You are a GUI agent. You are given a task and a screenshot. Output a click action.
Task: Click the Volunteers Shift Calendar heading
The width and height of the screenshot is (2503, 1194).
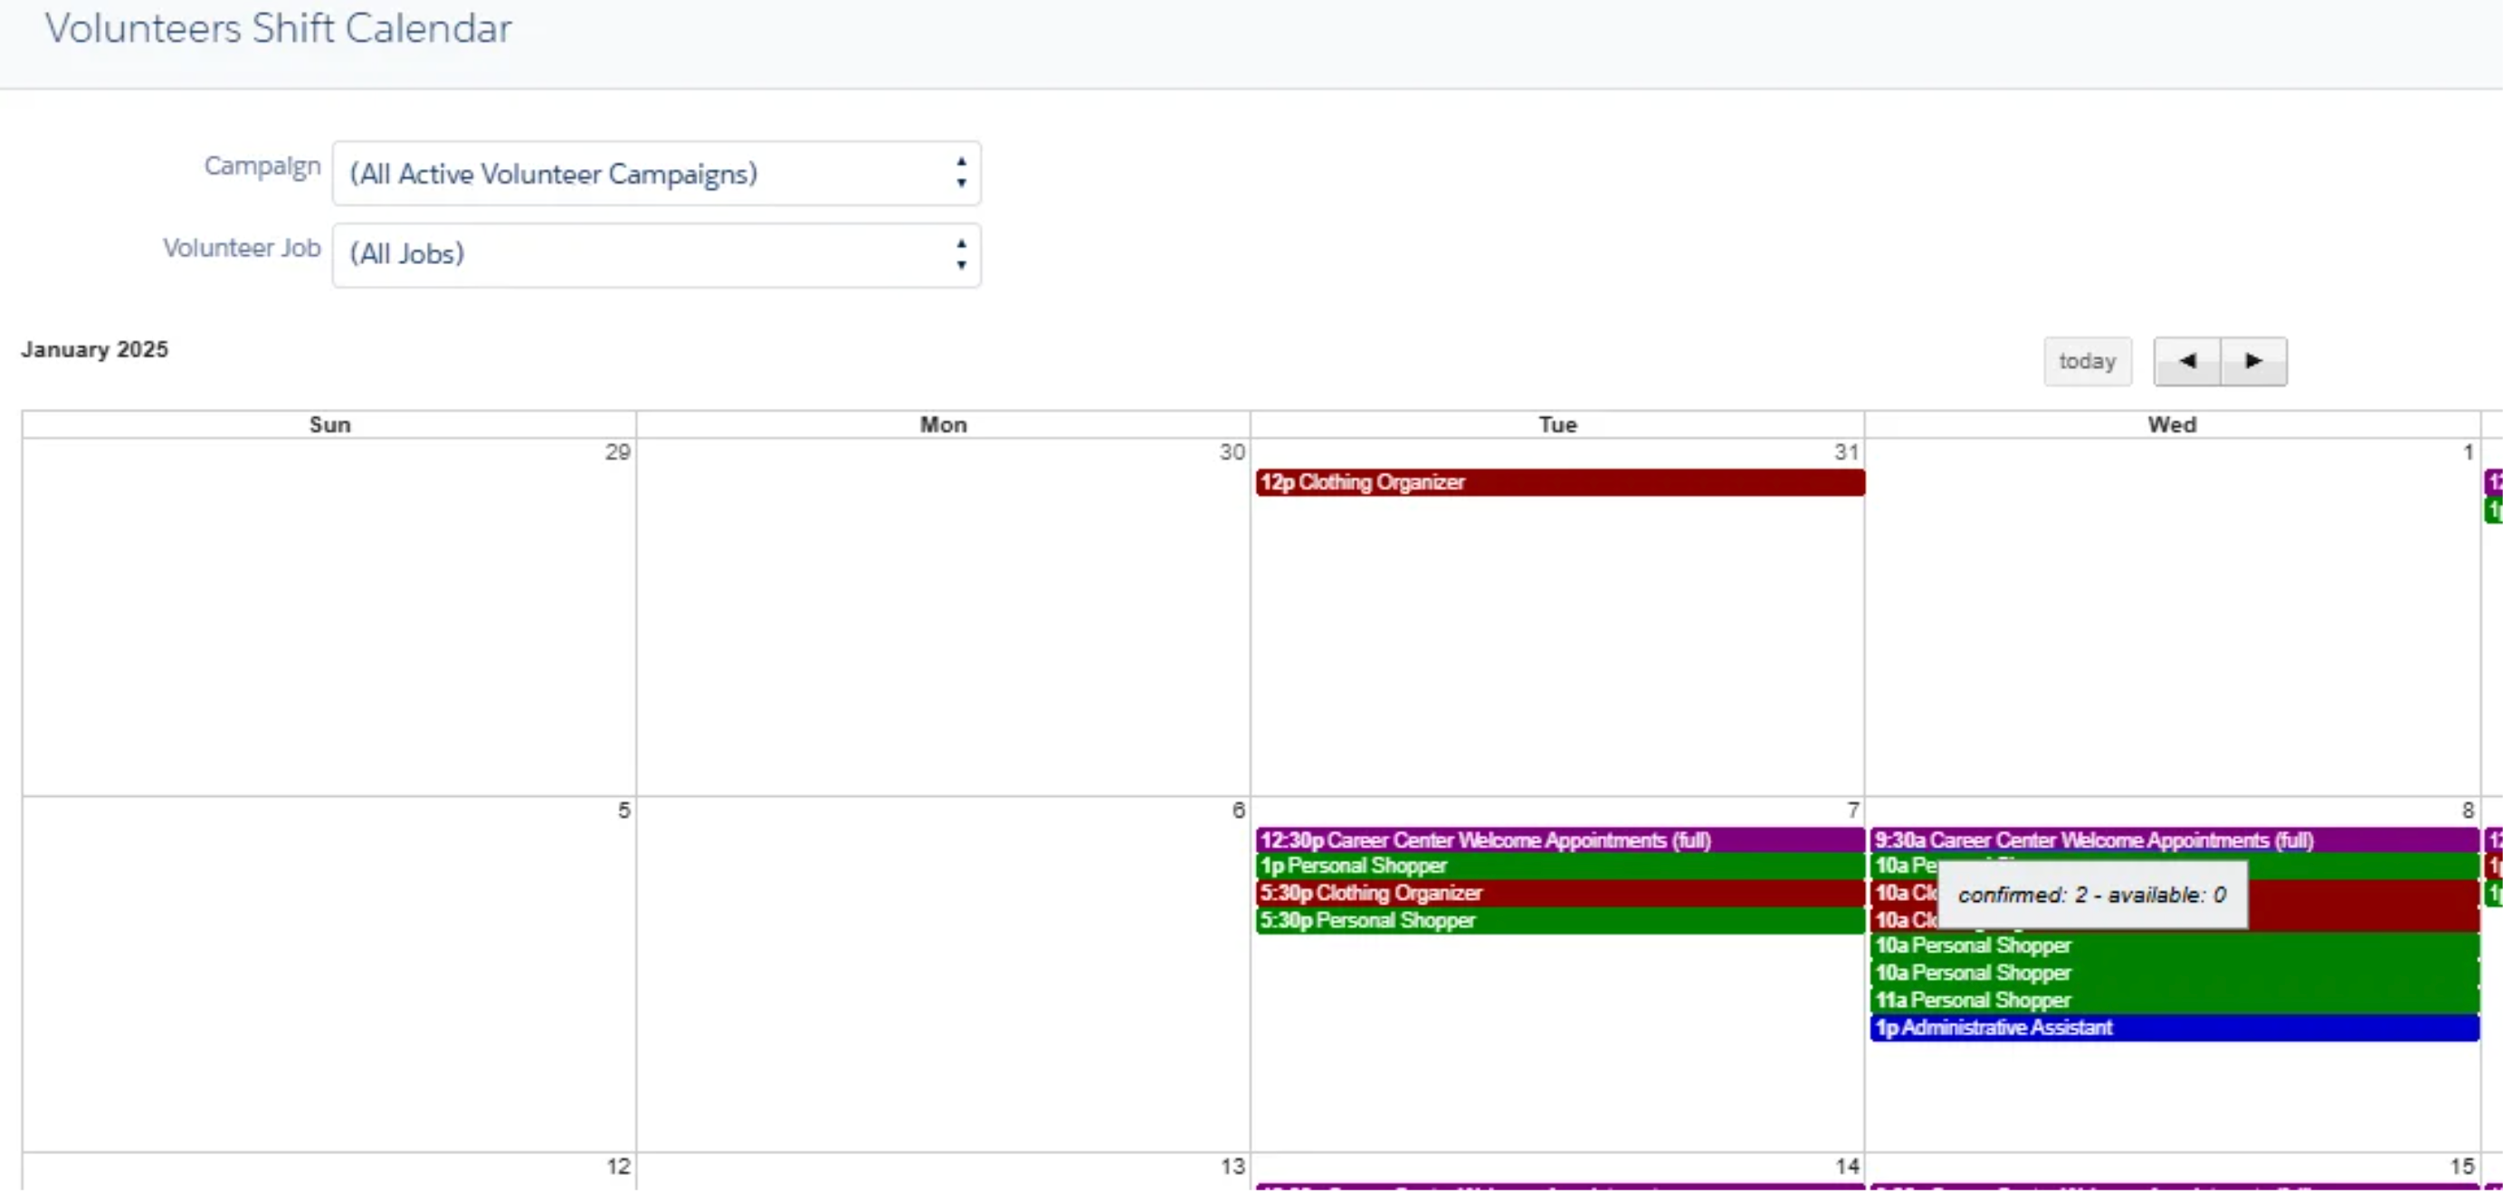(279, 28)
